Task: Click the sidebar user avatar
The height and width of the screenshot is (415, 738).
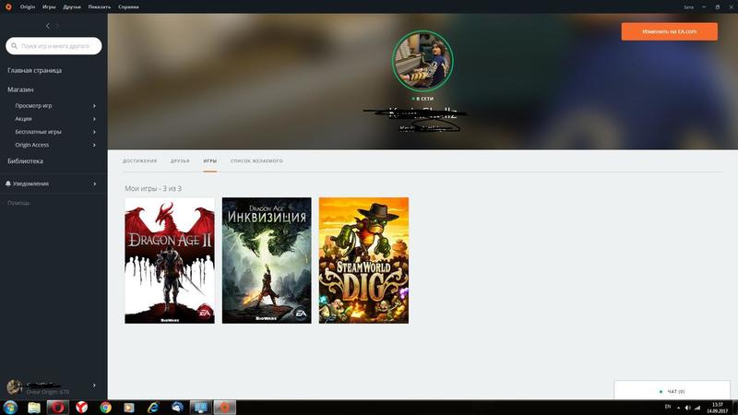Action: point(15,387)
